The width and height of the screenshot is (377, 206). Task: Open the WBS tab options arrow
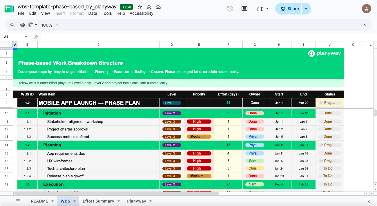pyautogui.click(x=75, y=201)
